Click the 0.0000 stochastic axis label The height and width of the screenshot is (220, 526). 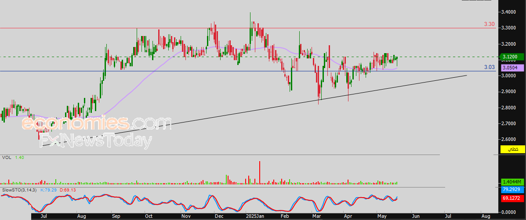point(508,212)
